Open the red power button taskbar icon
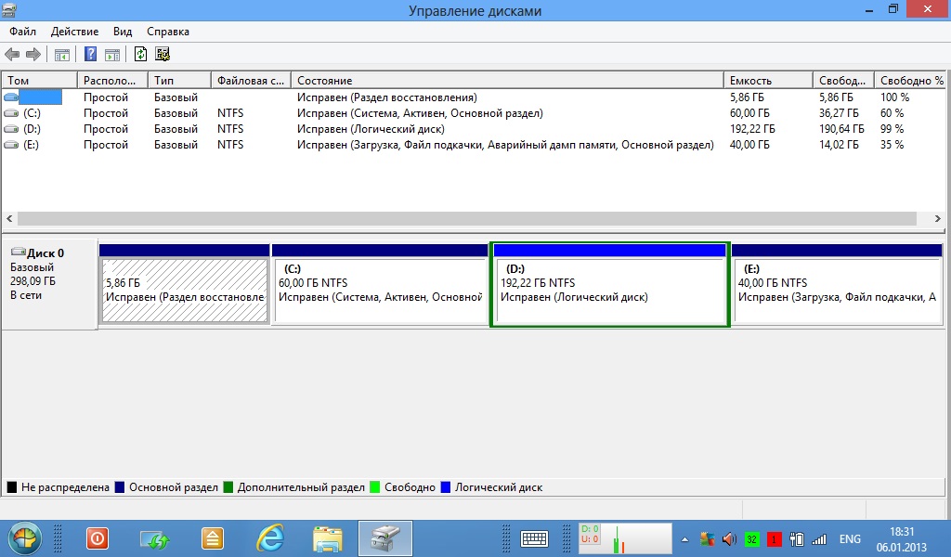This screenshot has height=557, width=951. pyautogui.click(x=97, y=538)
